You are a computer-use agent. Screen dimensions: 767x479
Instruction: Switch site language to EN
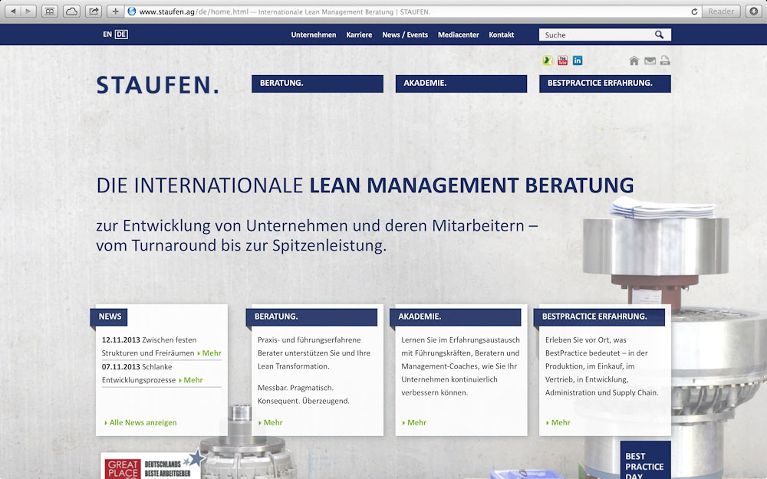click(x=107, y=34)
